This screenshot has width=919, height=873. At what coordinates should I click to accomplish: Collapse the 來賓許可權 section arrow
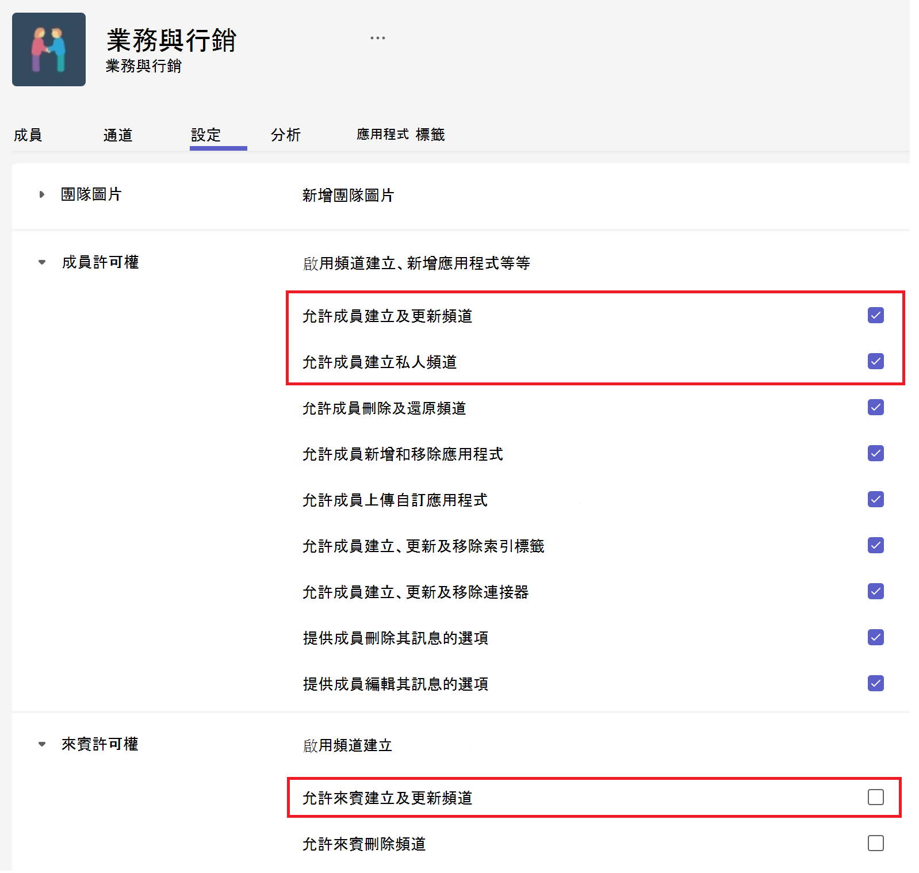41,744
